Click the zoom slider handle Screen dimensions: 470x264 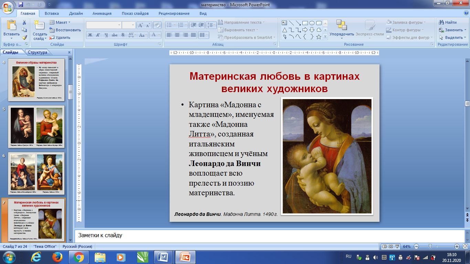[x=430, y=246]
